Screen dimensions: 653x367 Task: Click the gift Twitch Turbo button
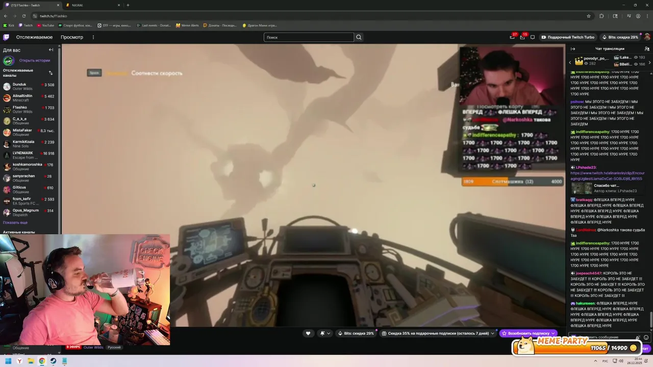pos(568,37)
